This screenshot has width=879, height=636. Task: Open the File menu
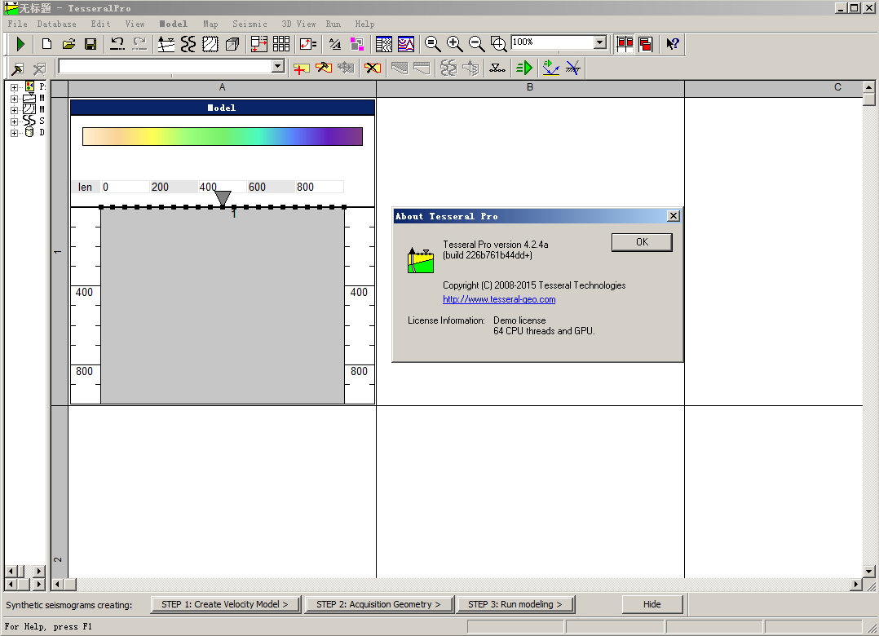pyautogui.click(x=17, y=24)
